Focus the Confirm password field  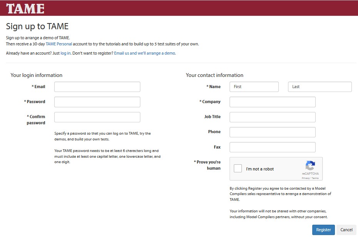[x=97, y=117]
